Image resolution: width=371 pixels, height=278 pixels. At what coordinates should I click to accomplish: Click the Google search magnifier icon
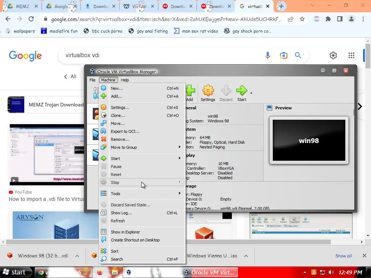[x=298, y=55]
